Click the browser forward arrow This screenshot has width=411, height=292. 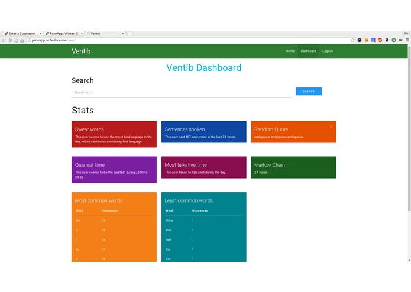(x=10, y=40)
